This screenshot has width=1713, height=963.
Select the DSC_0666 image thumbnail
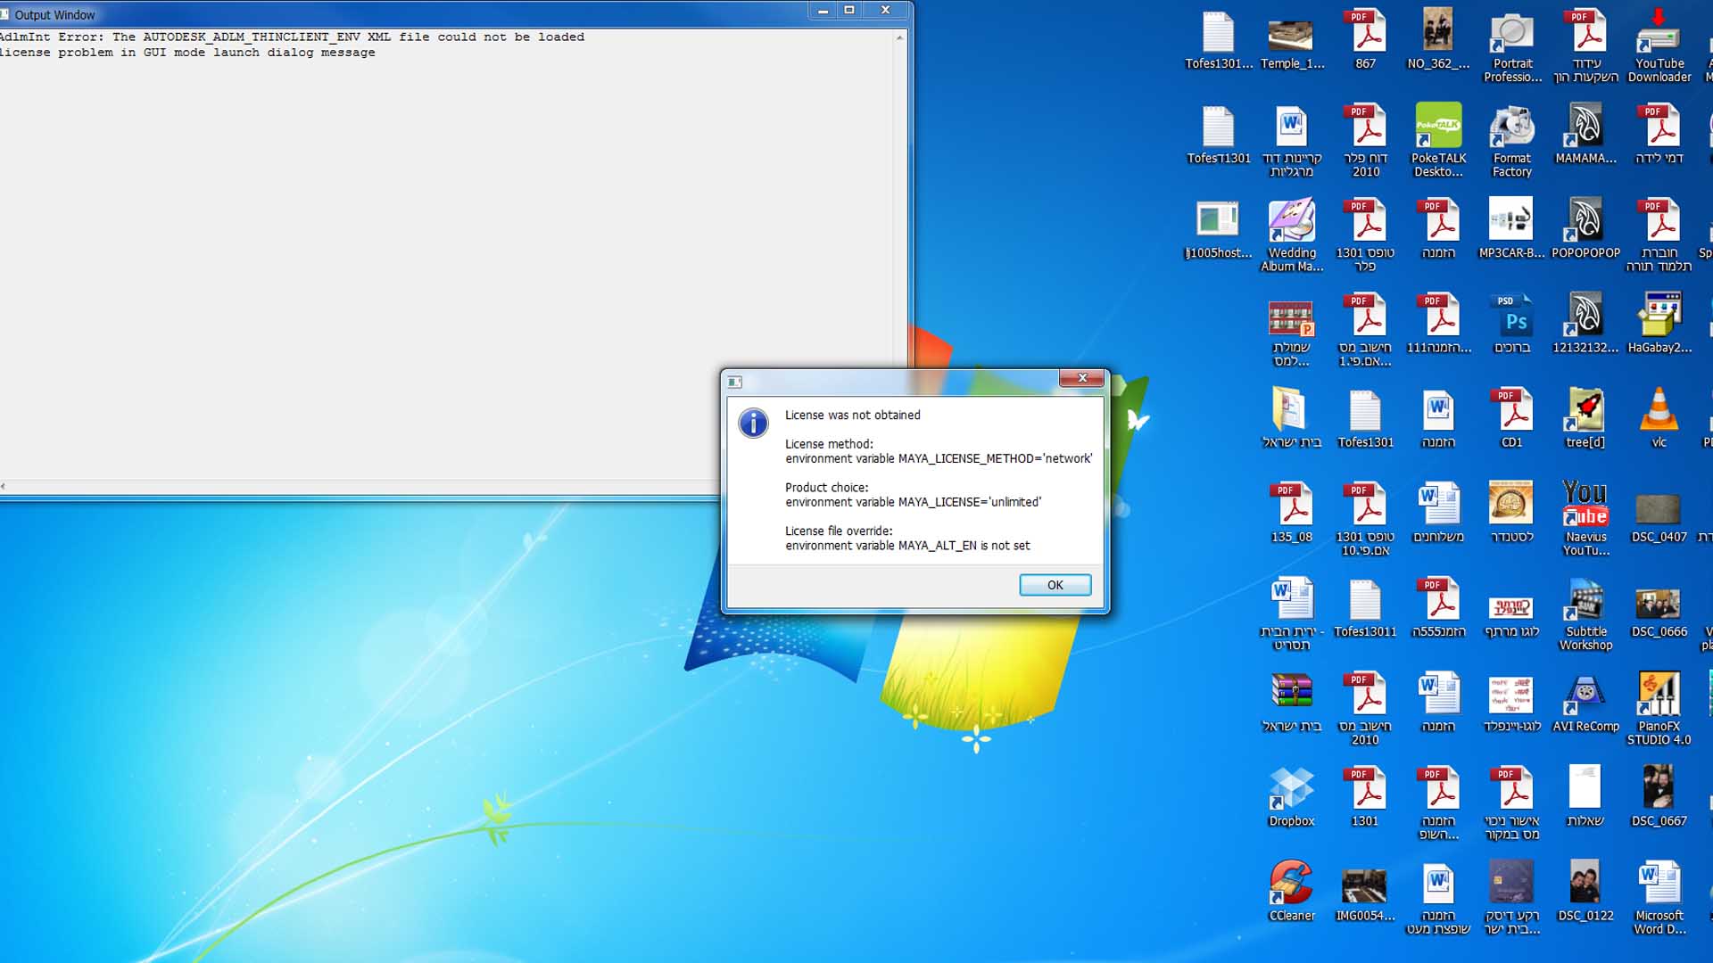(1659, 603)
